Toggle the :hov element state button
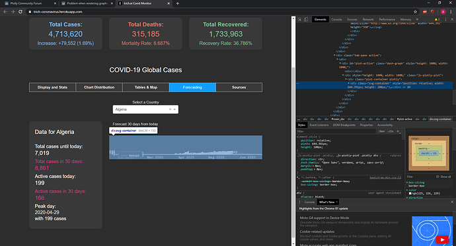Image resolution: width=456 pixels, height=246 pixels. click(x=381, y=131)
